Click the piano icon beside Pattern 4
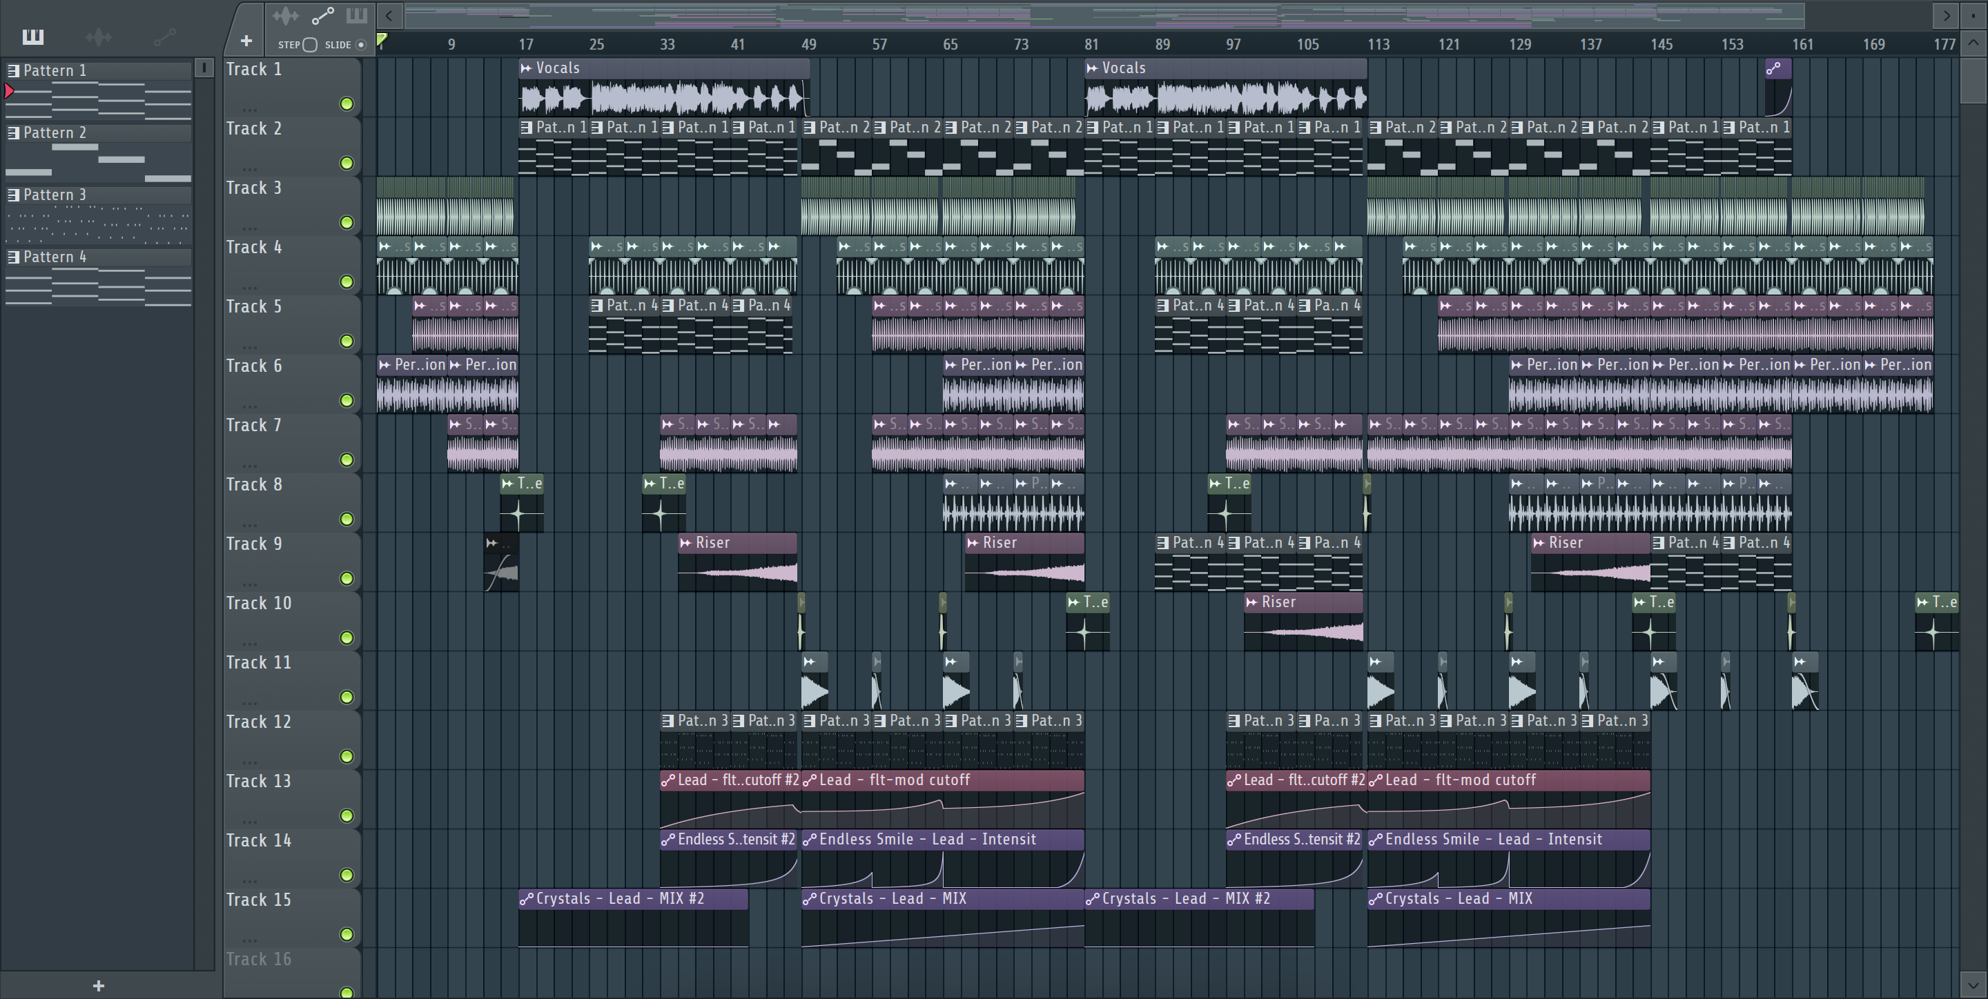Screen dimensions: 1988x999 13,257
